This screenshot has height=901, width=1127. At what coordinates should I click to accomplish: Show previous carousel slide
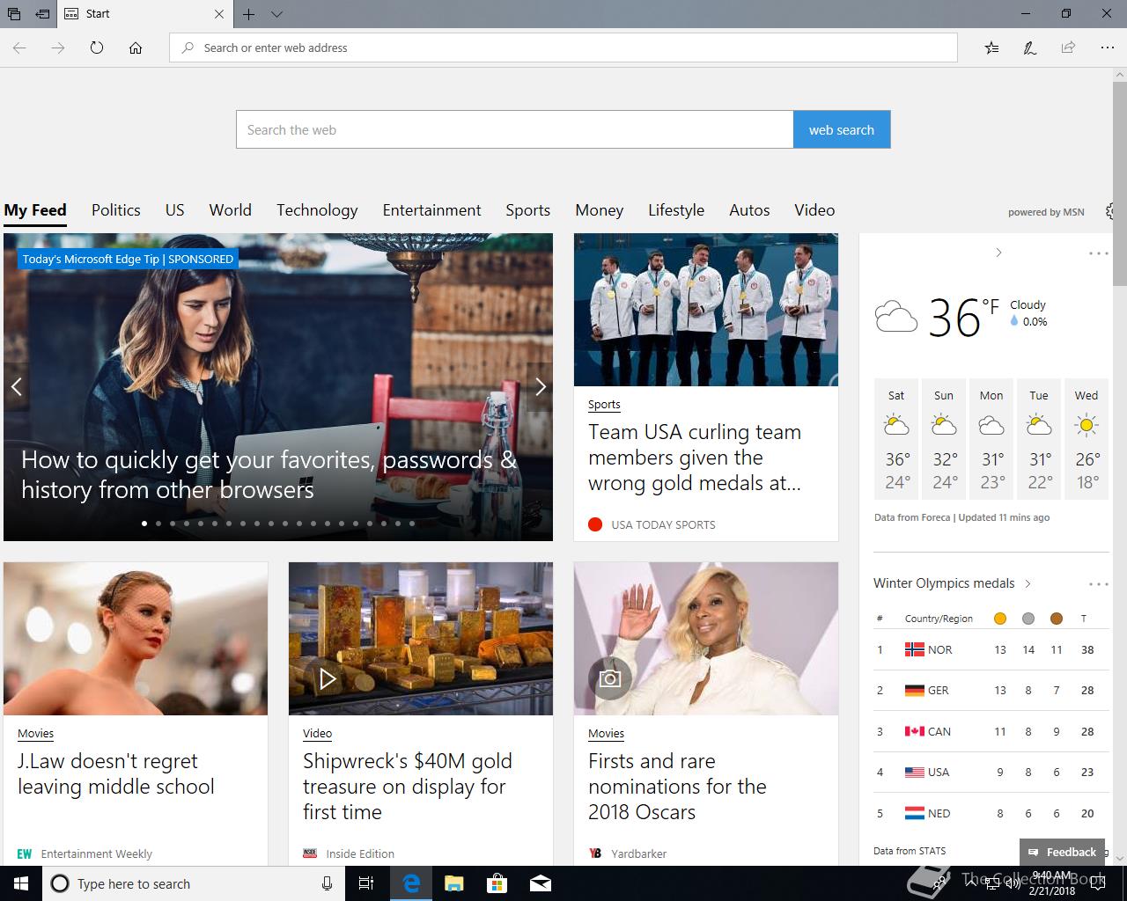(16, 386)
